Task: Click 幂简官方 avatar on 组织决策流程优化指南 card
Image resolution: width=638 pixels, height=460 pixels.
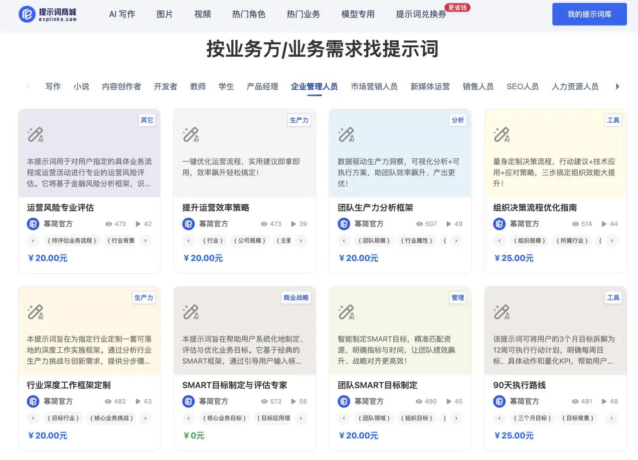Action: coord(499,224)
